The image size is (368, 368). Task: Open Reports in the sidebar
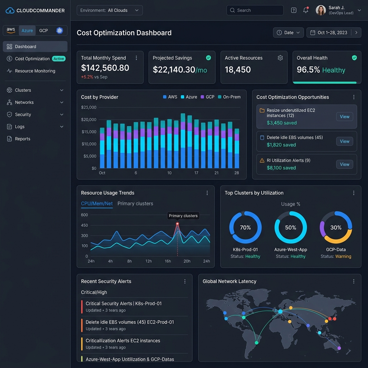[35, 139]
